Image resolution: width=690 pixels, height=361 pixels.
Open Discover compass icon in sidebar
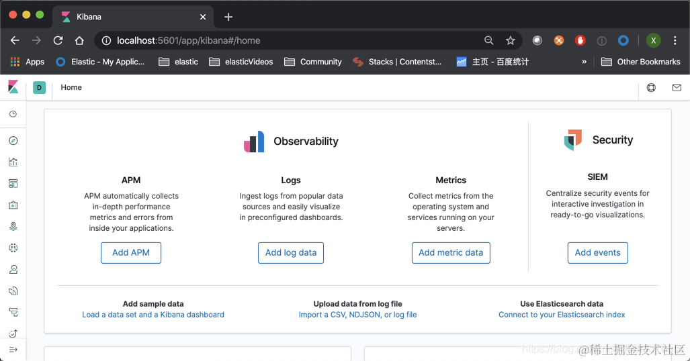pos(13,141)
